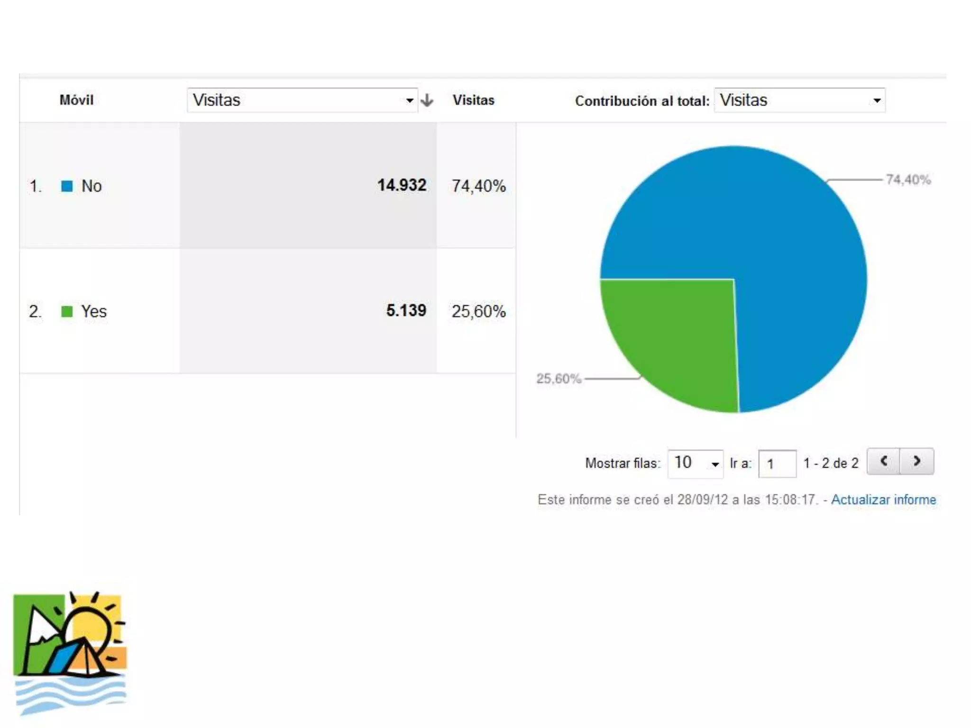The width and height of the screenshot is (971, 728).
Task: Click the 5.139 visits value
Action: (x=406, y=310)
